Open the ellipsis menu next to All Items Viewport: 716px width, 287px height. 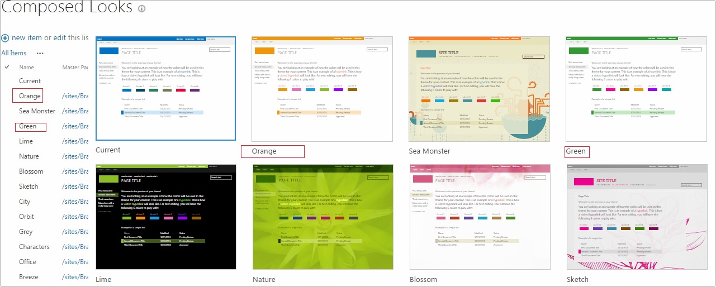(40, 54)
